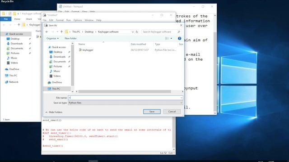Image resolution: width=289 pixels, height=162 pixels.
Task: Select Network in File Explorer sidebar
Action: 14,82
